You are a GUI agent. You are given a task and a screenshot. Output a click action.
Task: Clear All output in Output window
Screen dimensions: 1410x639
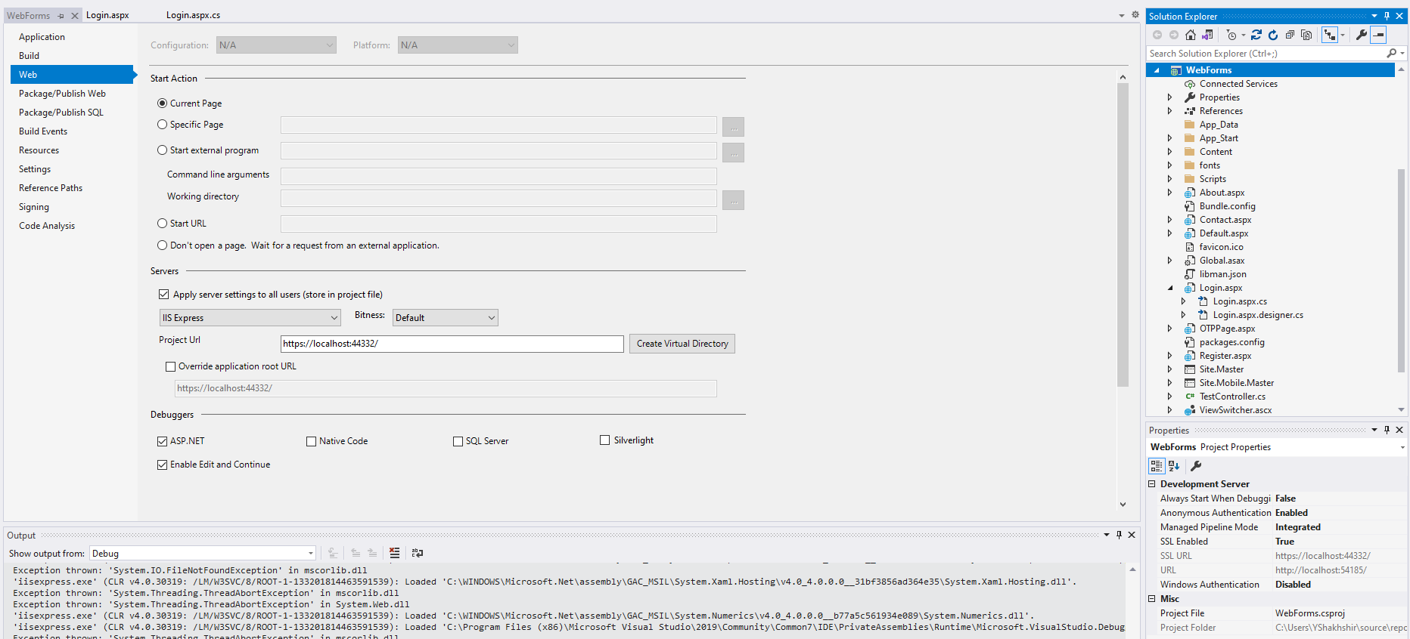pyautogui.click(x=394, y=553)
